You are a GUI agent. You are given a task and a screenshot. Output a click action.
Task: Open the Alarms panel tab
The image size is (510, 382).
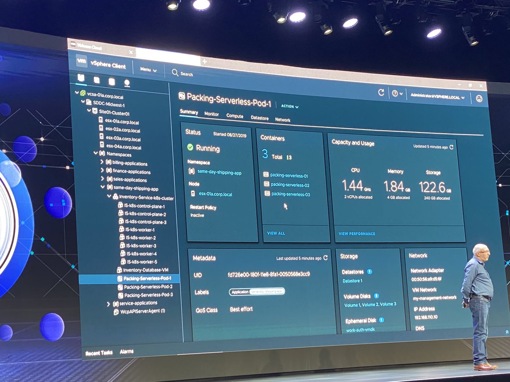pyautogui.click(x=127, y=351)
